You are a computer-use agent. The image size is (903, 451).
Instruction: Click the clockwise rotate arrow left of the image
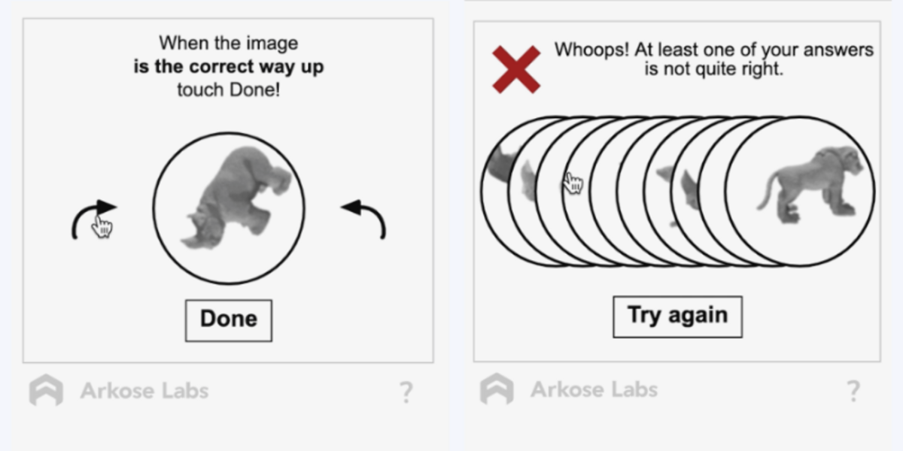93,219
